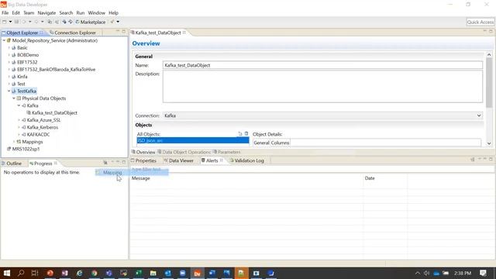Open Task View on the taskbar
This screenshot has height=279, width=496.
coord(35,273)
